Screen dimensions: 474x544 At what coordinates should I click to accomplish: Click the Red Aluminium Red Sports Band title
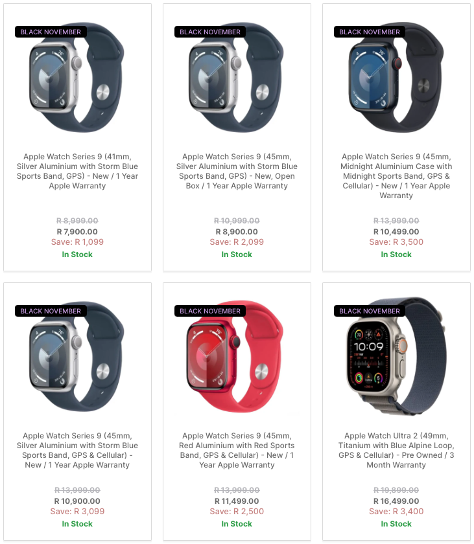(237, 450)
